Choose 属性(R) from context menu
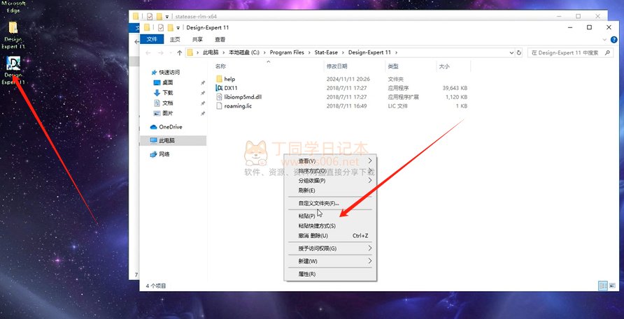 pos(330,274)
